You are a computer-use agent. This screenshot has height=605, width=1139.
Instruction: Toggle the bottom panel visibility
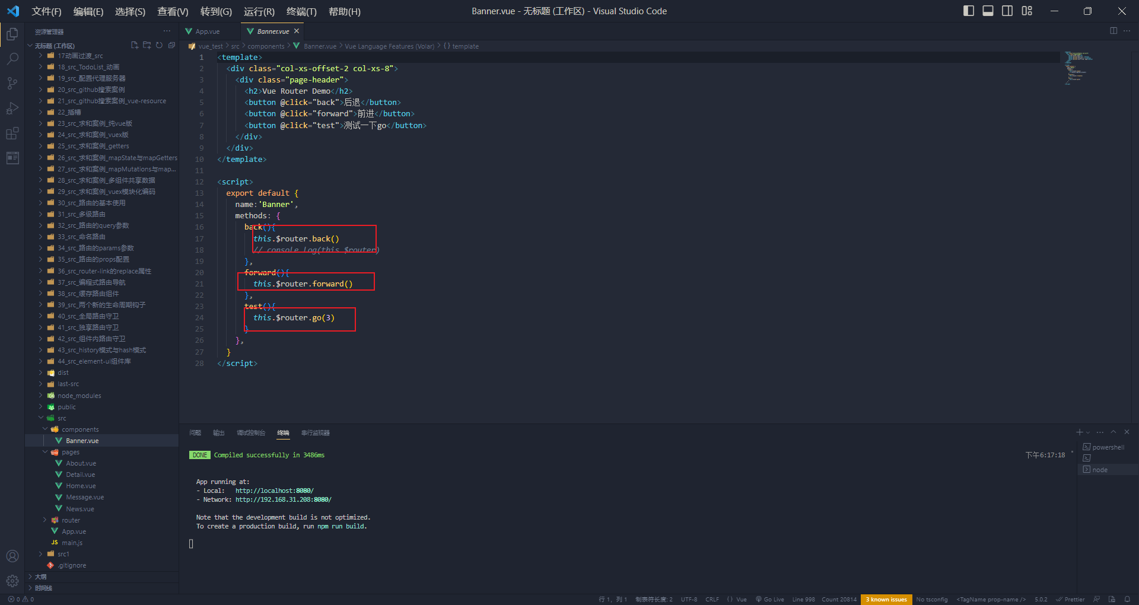point(988,11)
